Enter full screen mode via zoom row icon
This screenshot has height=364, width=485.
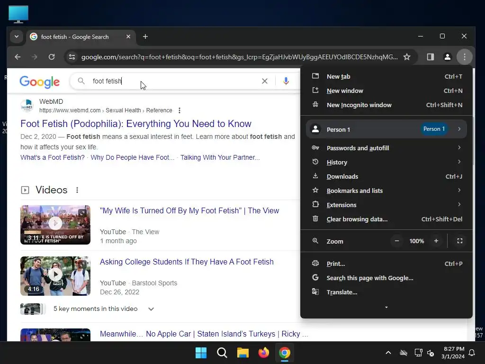tap(460, 241)
